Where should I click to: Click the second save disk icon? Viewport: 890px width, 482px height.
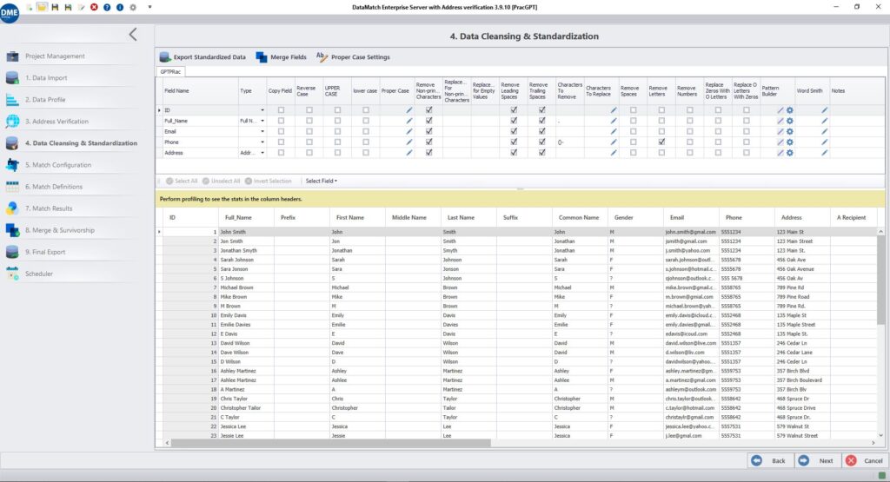(68, 7)
